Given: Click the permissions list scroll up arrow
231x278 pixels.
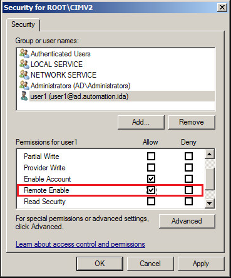Looking at the screenshot, I should coord(210,155).
